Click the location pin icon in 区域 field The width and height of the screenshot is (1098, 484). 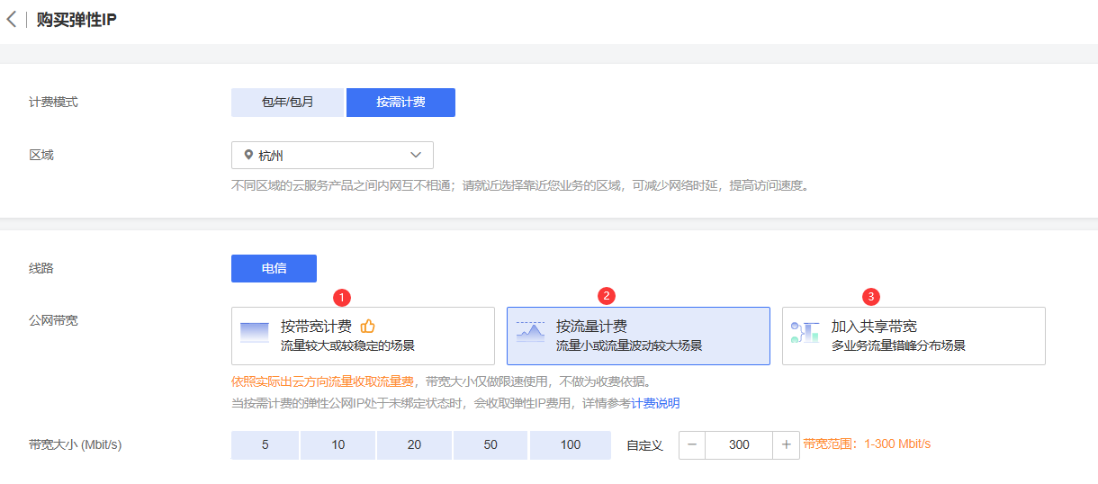(x=248, y=155)
